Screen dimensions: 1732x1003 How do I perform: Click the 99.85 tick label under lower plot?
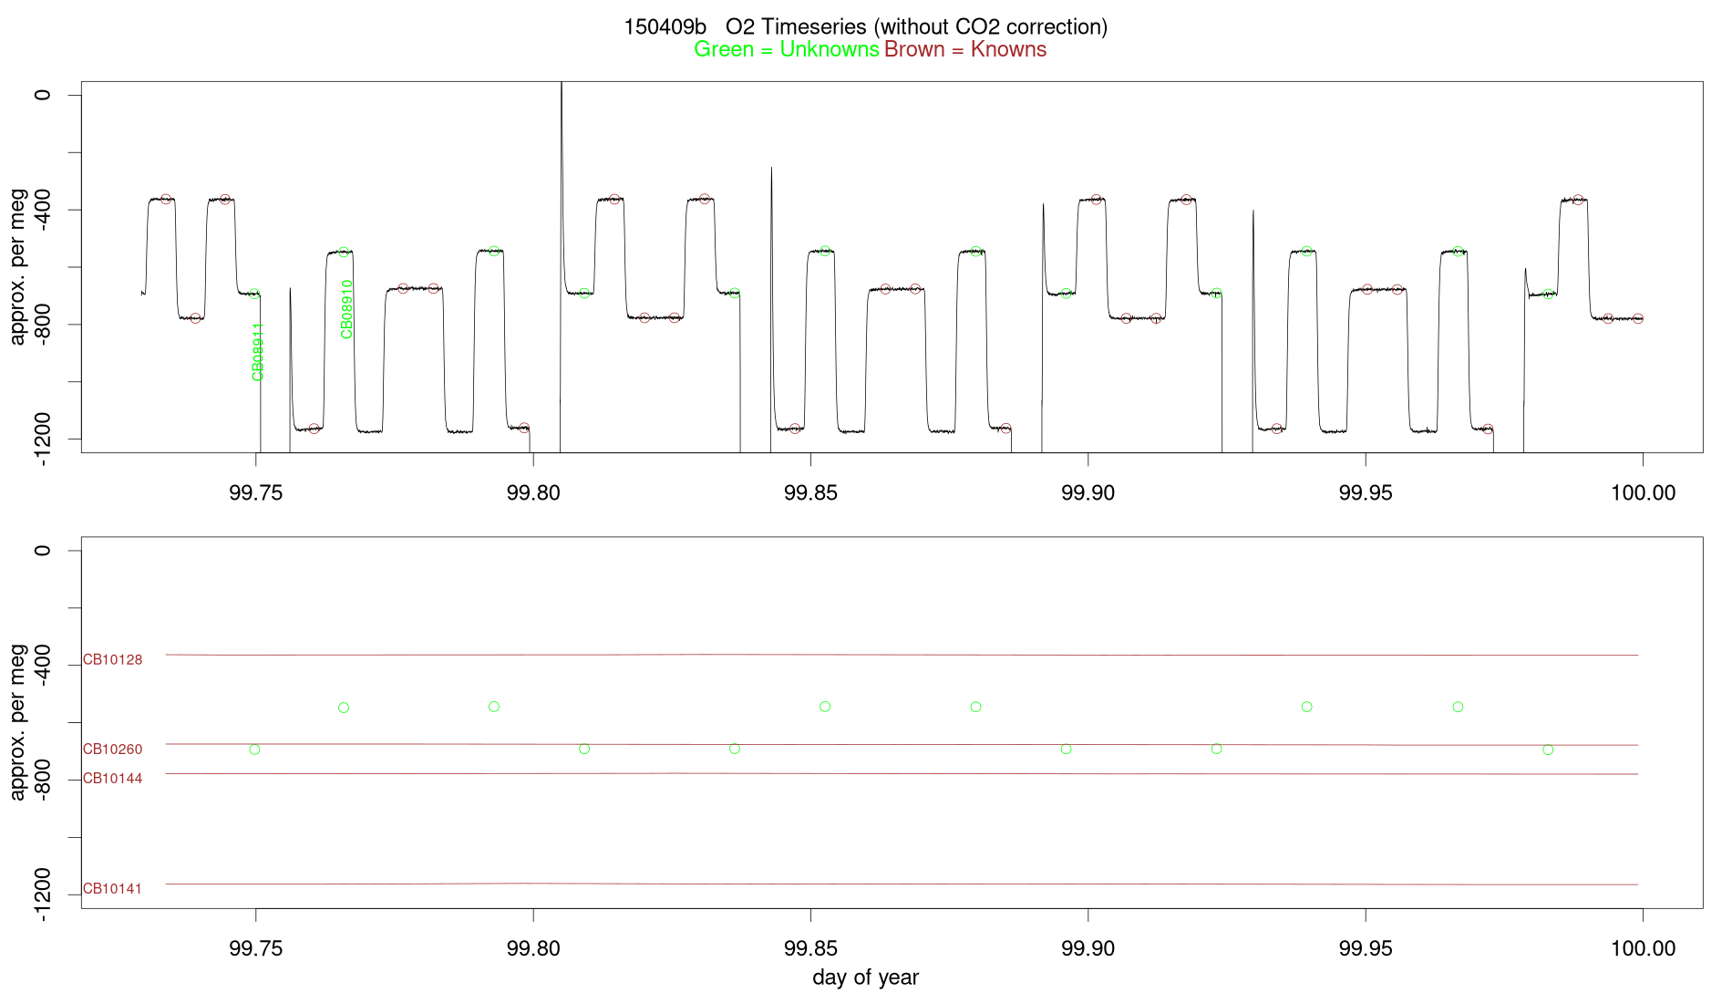click(x=810, y=949)
